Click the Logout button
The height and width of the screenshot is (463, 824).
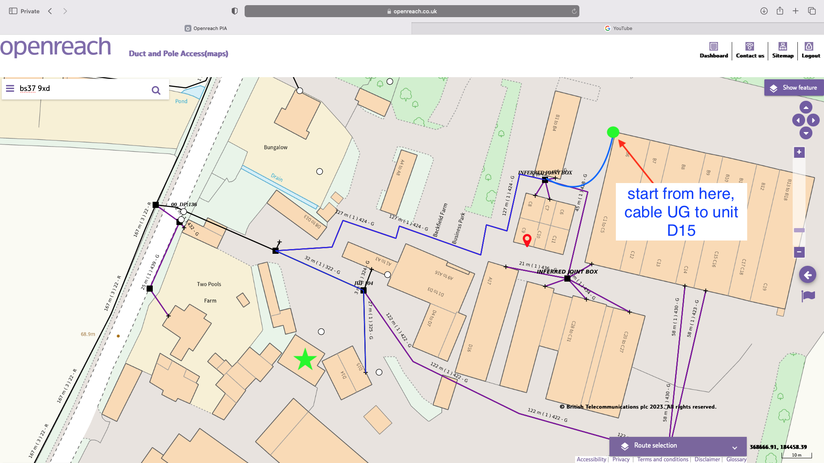[810, 50]
